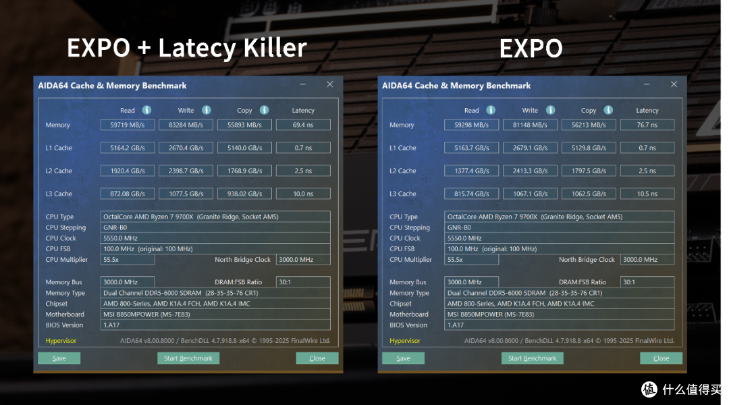The image size is (729, 405).
Task: Click L2 Cache Read 1920.4 GB/s field
Action: pos(128,171)
